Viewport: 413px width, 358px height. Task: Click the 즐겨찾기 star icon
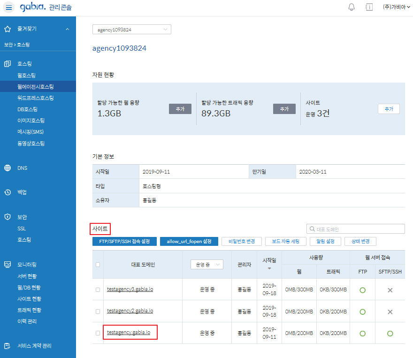click(x=8, y=29)
